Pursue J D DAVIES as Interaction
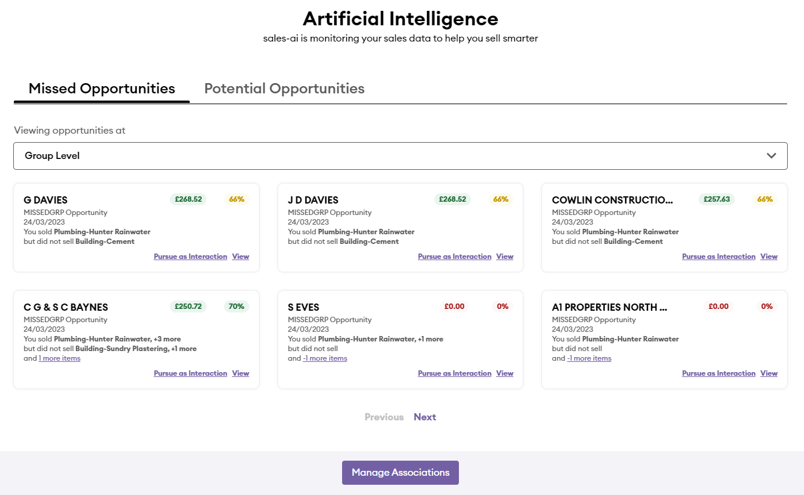This screenshot has height=495, width=804. [x=455, y=257]
